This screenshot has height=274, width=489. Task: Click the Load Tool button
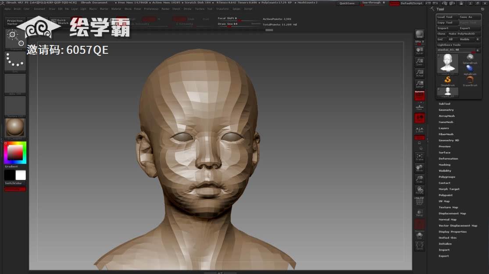pos(447,17)
